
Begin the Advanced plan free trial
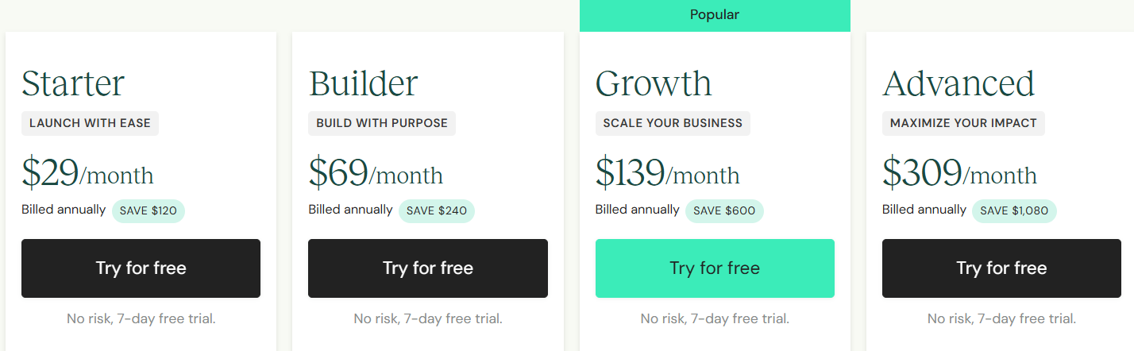click(x=1001, y=268)
